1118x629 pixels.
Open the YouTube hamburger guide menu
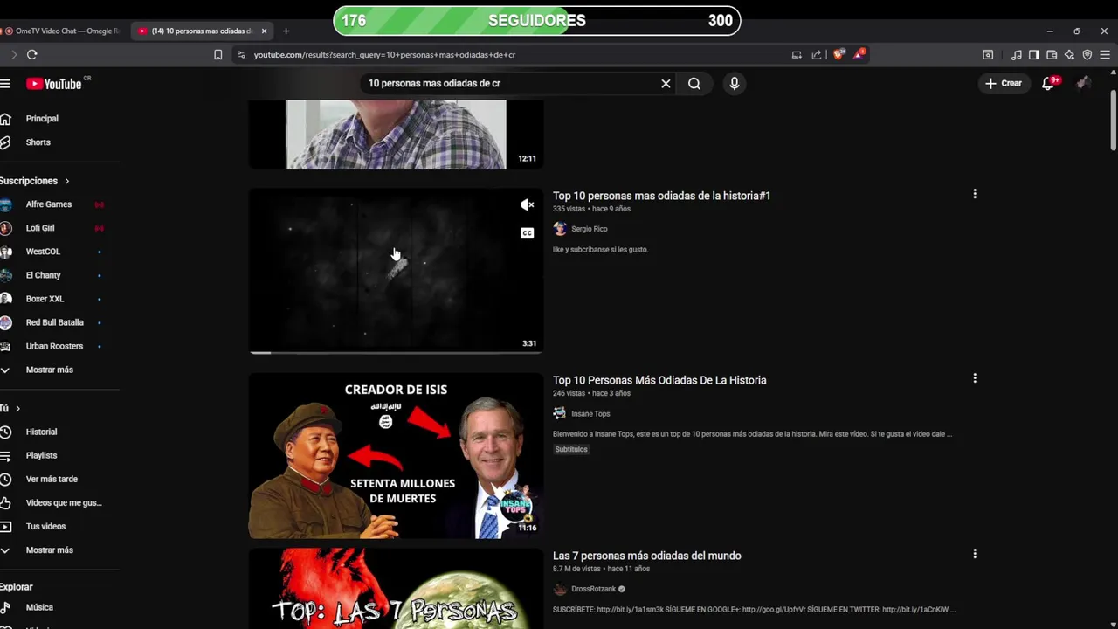tap(5, 84)
